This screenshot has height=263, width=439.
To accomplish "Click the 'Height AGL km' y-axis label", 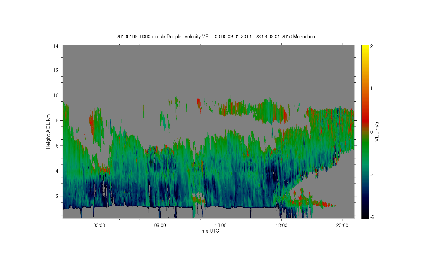I will pyautogui.click(x=48, y=131).
